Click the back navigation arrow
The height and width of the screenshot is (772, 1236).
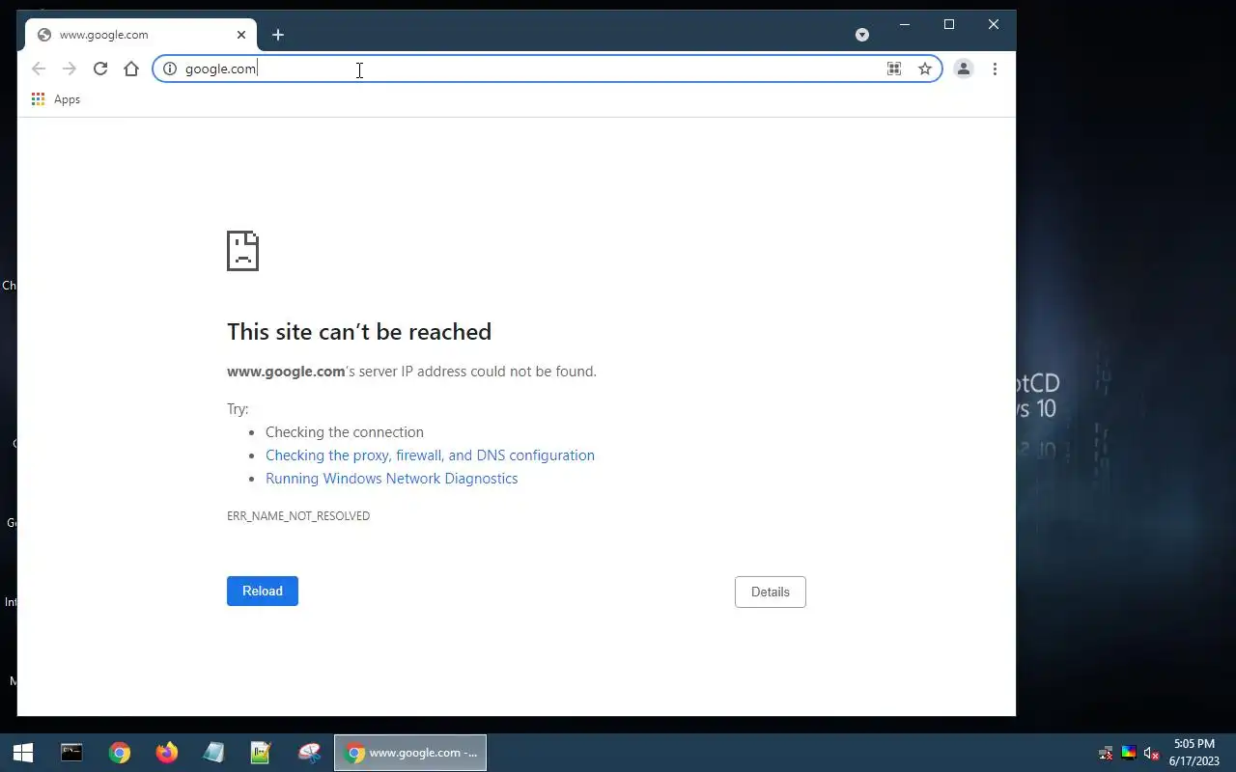pyautogui.click(x=39, y=69)
